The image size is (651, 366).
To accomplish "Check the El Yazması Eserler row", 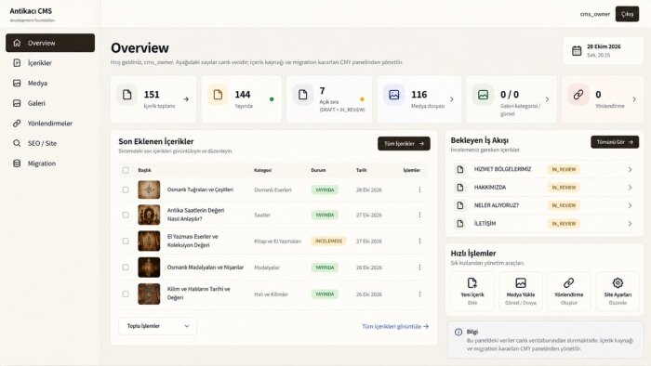I will click(126, 241).
